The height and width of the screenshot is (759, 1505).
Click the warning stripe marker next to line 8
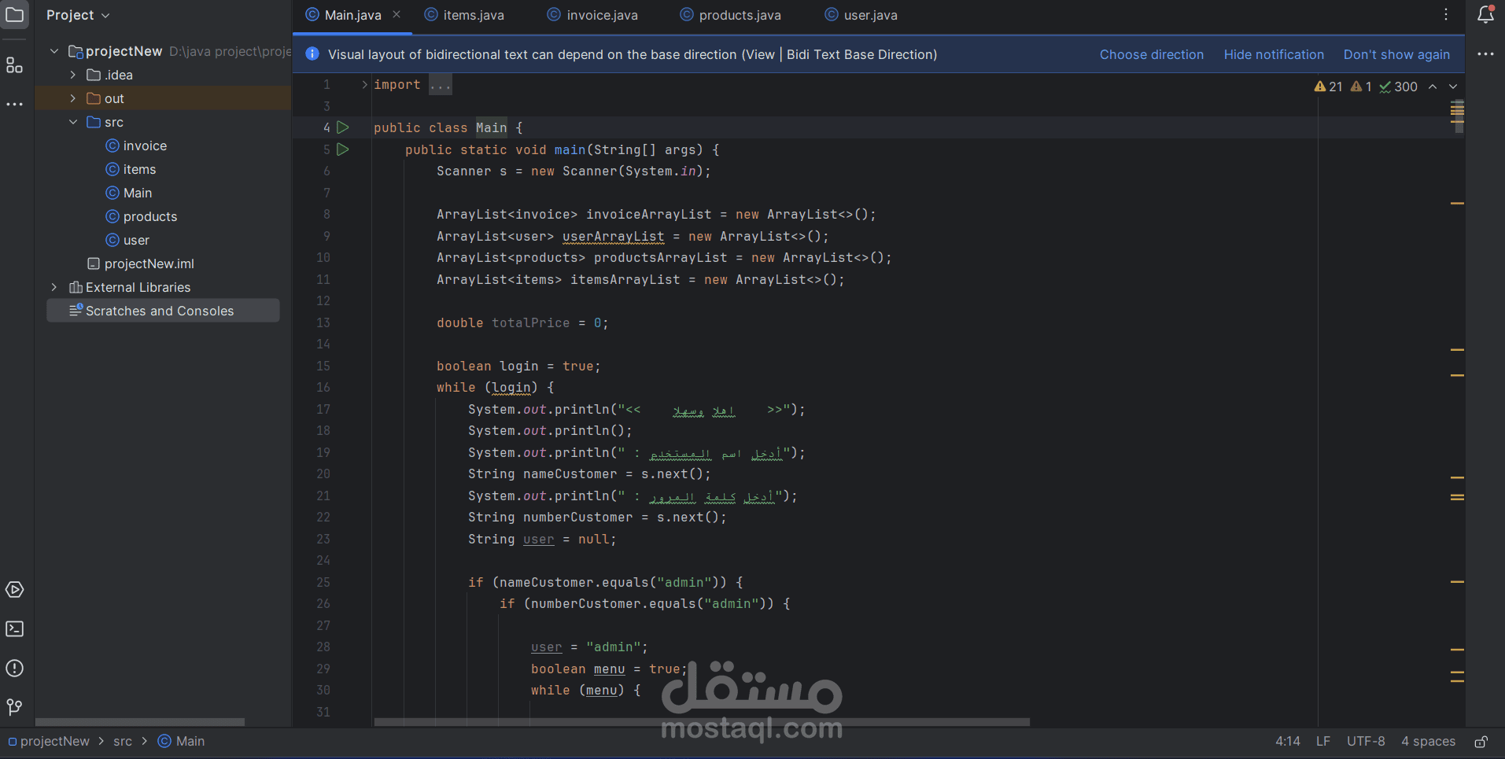point(1457,204)
